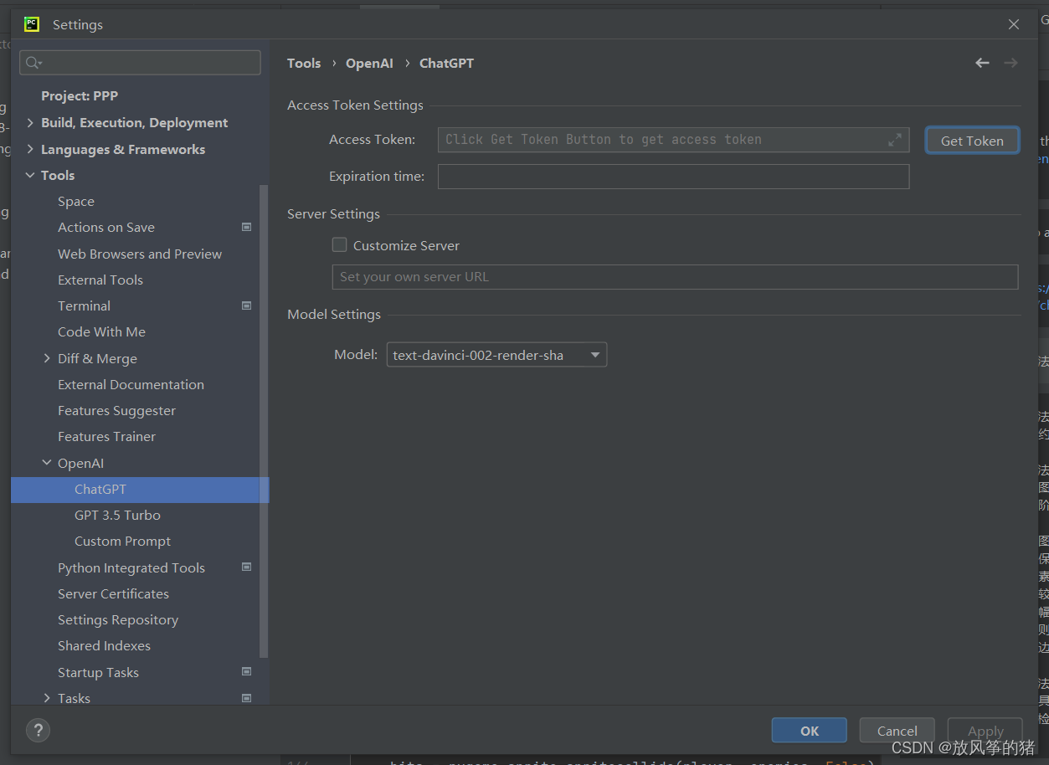
Task: Click the settings tree vertical scrollbar
Action: point(265,421)
